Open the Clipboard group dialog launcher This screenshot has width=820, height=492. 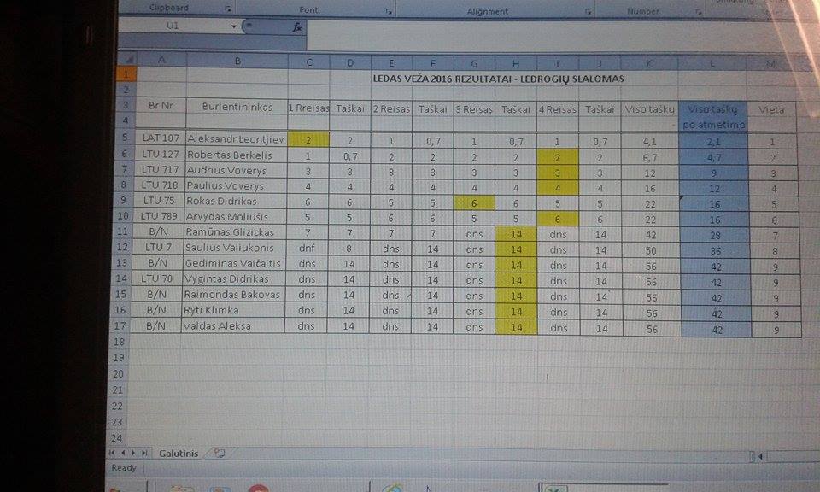click(228, 9)
